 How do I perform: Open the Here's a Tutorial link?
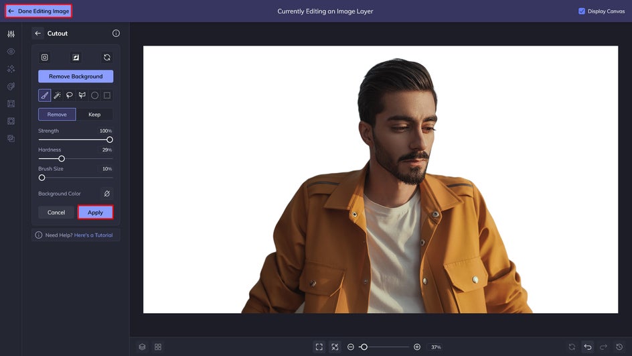pyautogui.click(x=93, y=235)
